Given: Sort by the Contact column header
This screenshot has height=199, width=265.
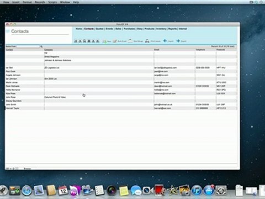Looking at the screenshot, I should (x=9, y=50).
